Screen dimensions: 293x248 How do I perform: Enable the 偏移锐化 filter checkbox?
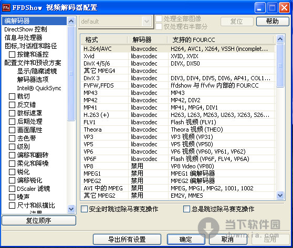click(12, 180)
